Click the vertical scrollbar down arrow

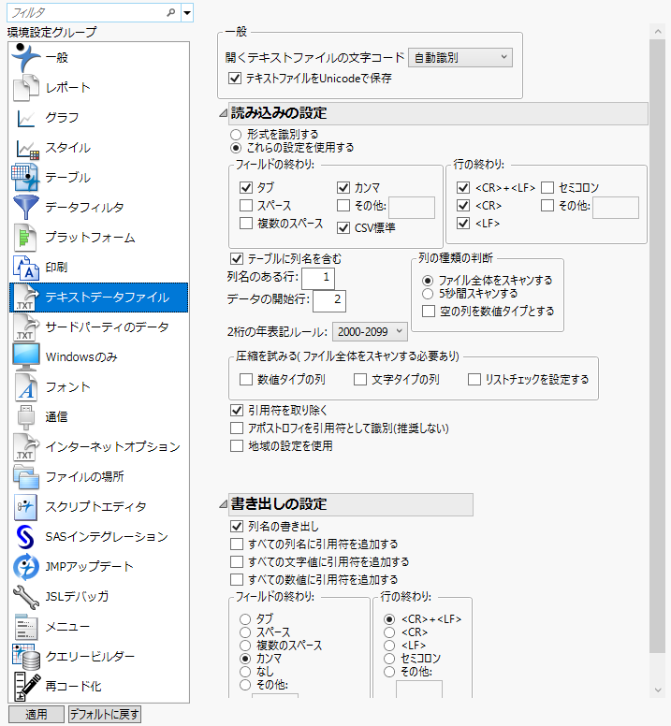pos(657,690)
